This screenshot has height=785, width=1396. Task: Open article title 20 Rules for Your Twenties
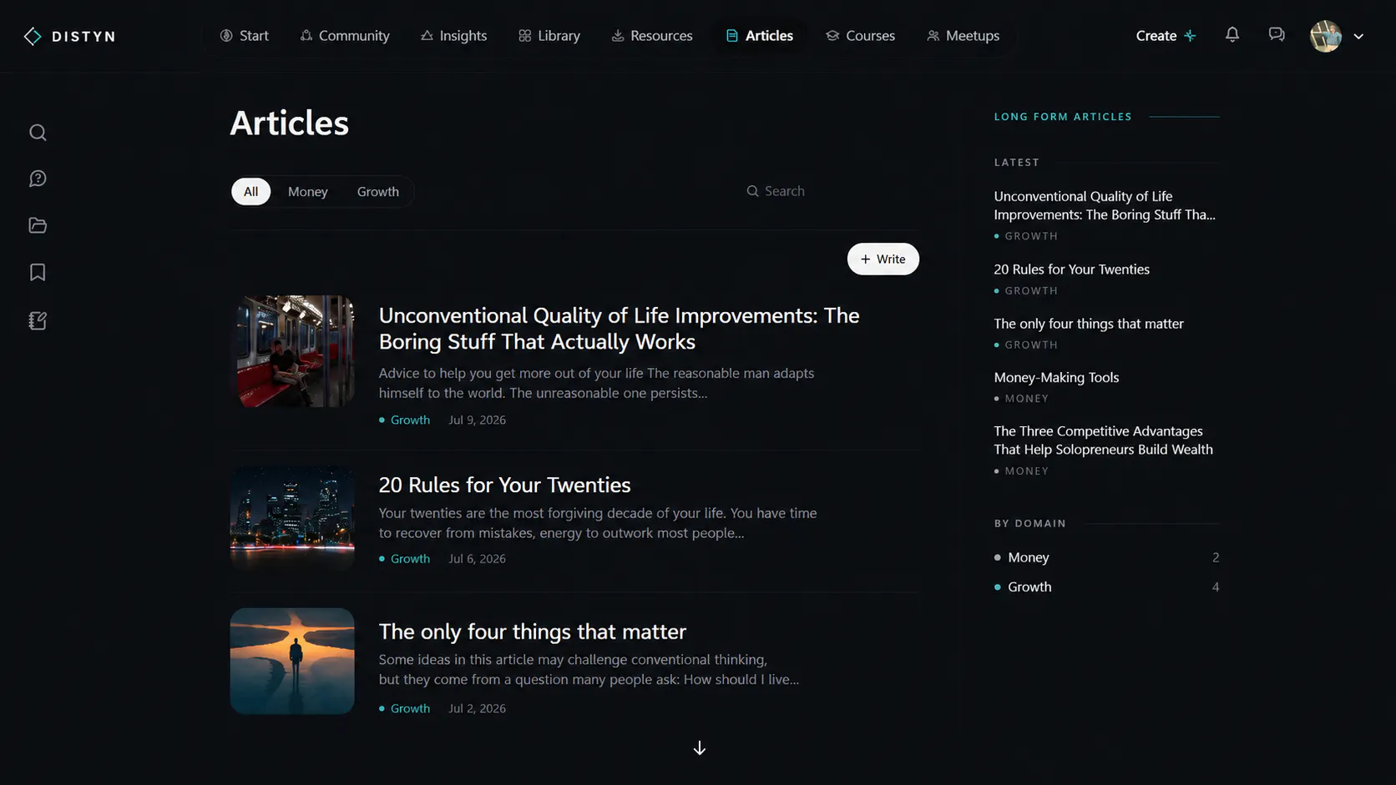[504, 485]
